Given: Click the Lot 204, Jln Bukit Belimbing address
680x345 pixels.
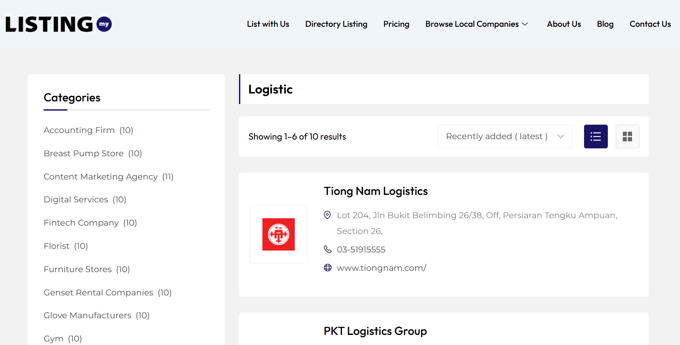Looking at the screenshot, I should (477, 223).
